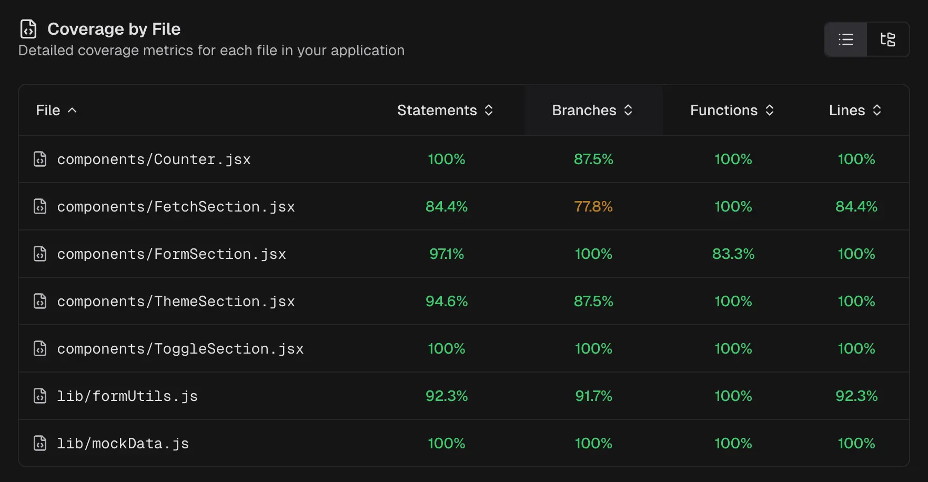Click the Statements sort chevron
928x482 pixels.
pos(489,111)
